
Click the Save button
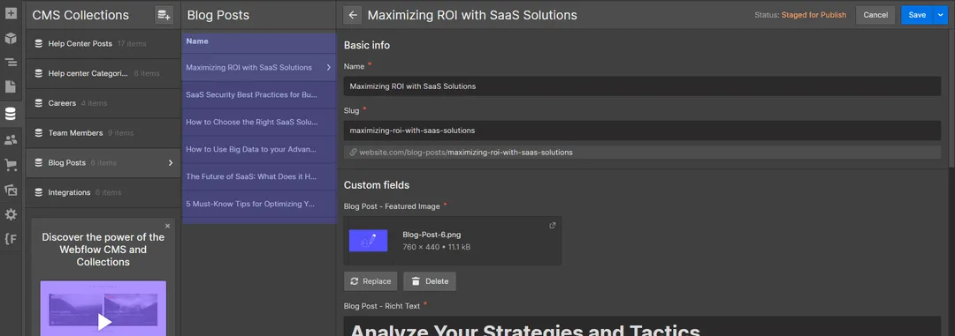coord(917,15)
